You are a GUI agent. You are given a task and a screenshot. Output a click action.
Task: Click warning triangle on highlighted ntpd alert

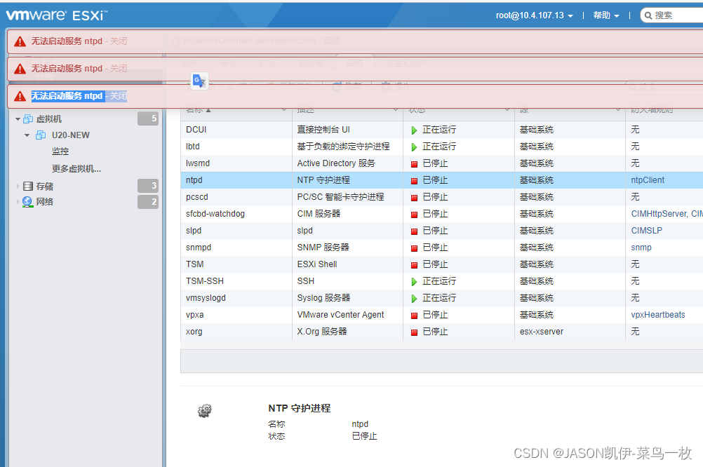20,96
